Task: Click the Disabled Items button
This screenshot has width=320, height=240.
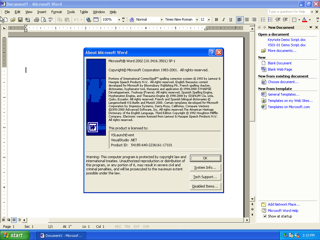Action: point(205,186)
